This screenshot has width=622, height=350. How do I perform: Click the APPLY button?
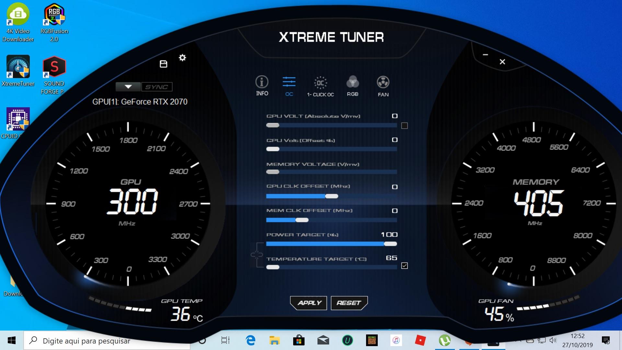[309, 303]
